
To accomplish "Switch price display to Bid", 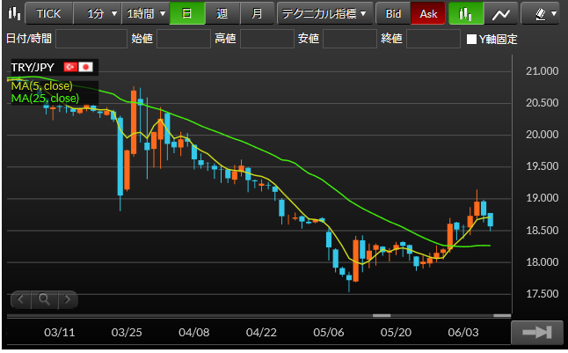I will tap(393, 14).
